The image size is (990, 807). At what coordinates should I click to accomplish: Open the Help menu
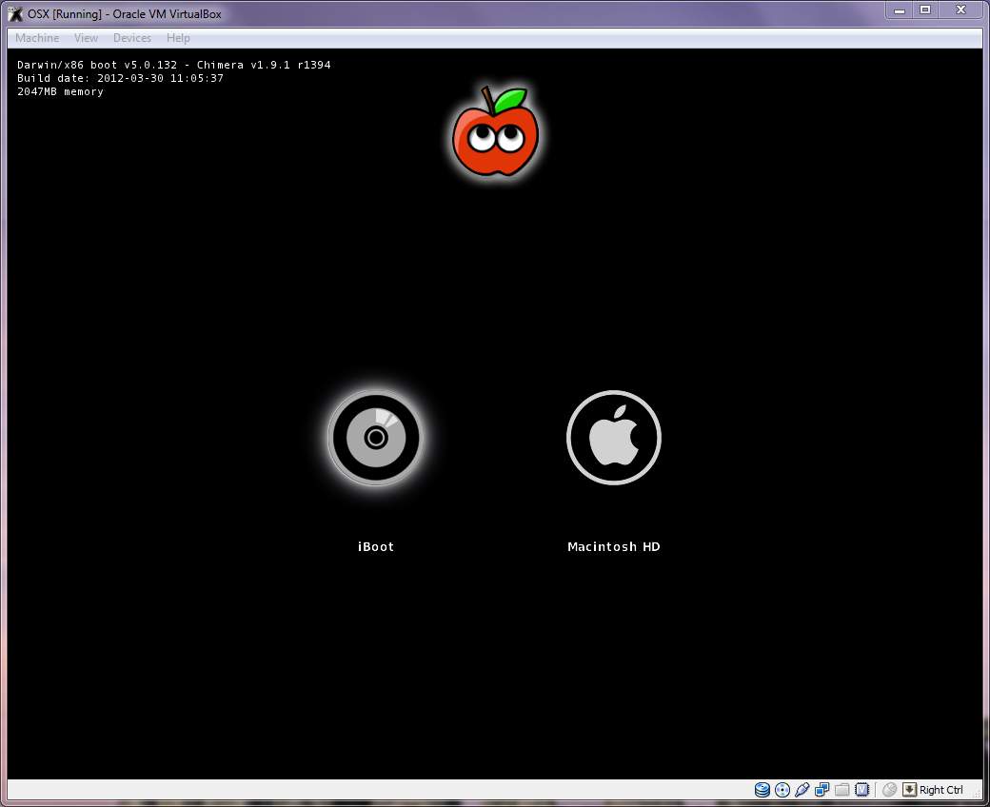178,38
